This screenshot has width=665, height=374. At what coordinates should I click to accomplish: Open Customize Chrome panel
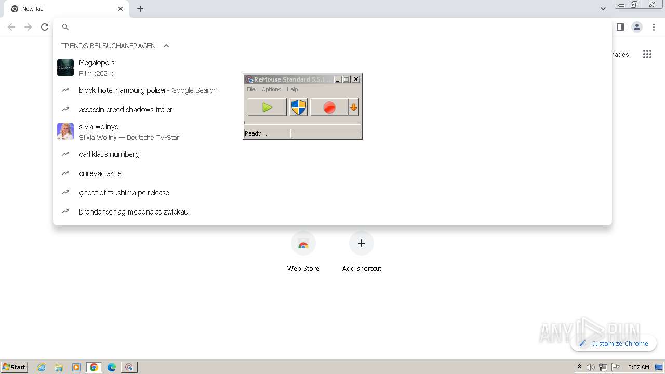point(614,343)
